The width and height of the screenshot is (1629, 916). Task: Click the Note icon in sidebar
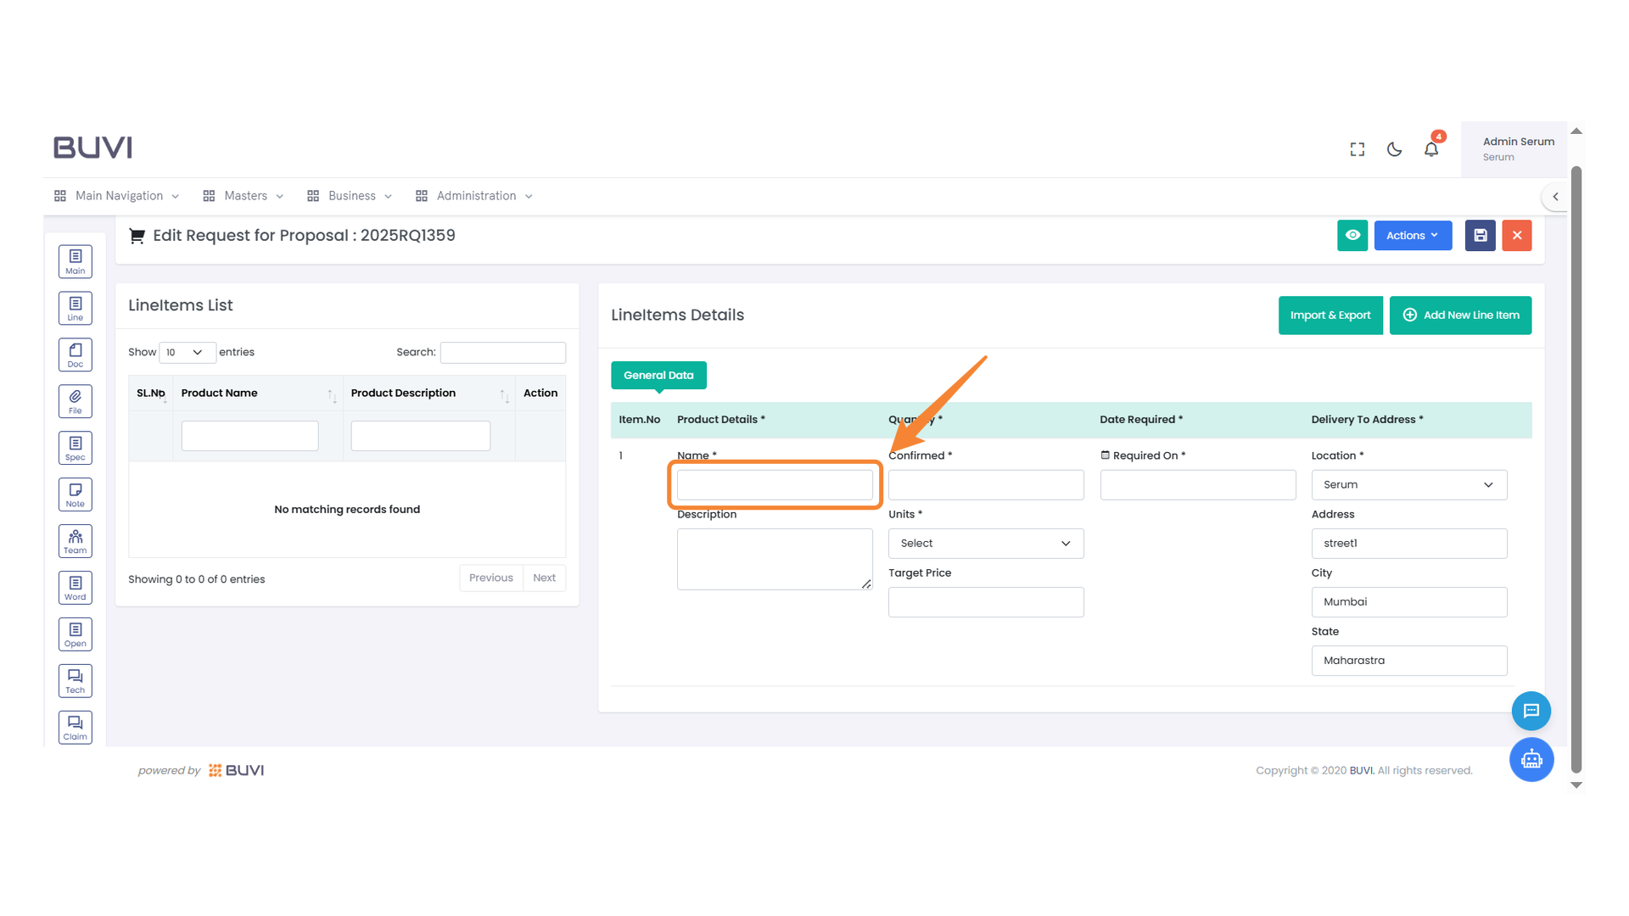tap(75, 494)
